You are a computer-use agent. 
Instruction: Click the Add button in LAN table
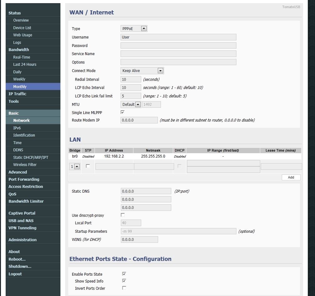(291, 177)
